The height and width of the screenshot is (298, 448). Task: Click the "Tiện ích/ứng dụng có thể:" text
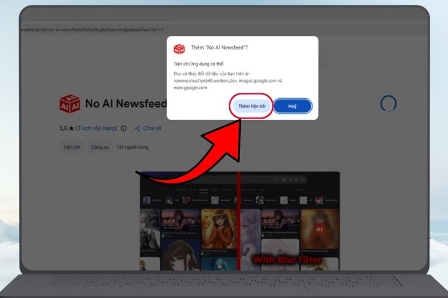coord(199,64)
